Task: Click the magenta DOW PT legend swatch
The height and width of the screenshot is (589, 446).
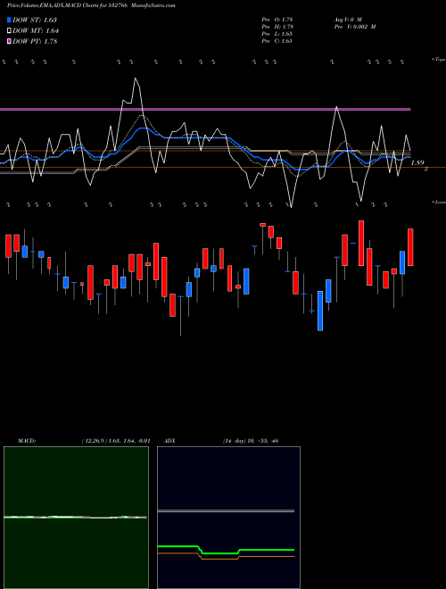Action: pos(10,42)
